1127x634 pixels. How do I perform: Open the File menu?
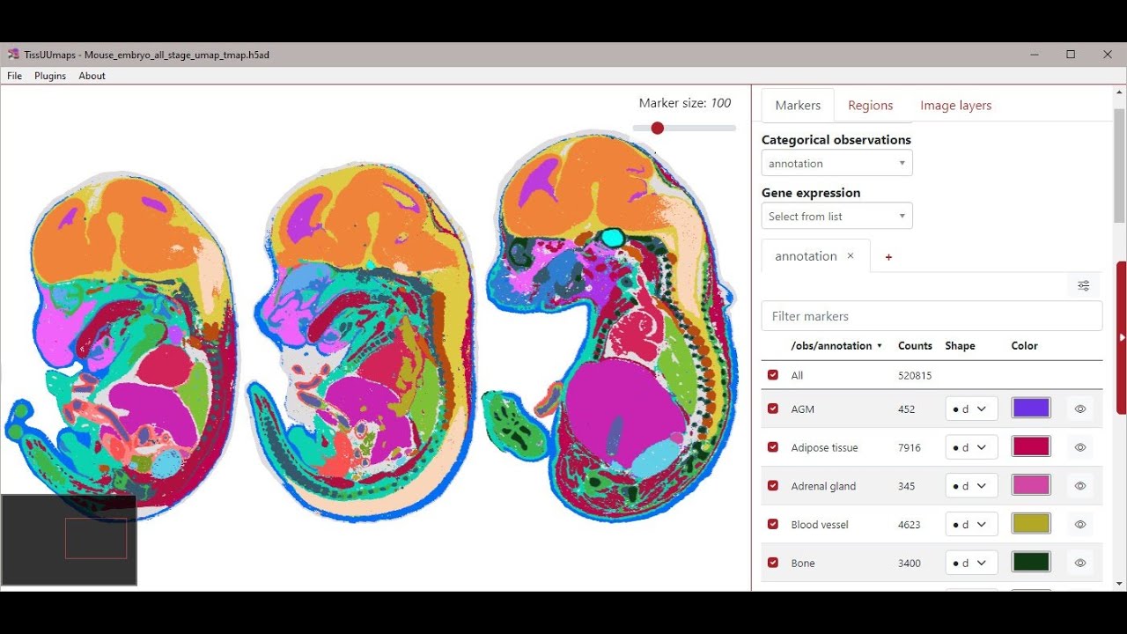pos(15,76)
